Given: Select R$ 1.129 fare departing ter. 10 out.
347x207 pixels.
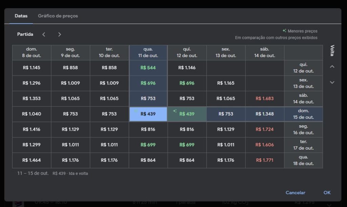Looking at the screenshot, I should coord(109,129).
